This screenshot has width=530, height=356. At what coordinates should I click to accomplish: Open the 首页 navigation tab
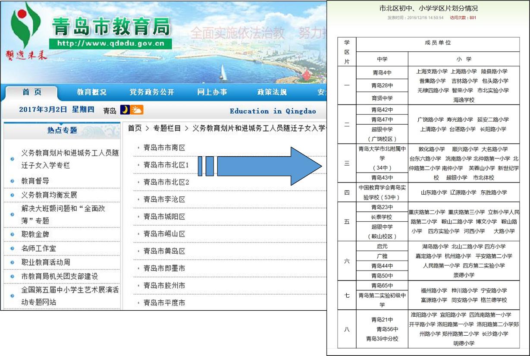click(32, 92)
